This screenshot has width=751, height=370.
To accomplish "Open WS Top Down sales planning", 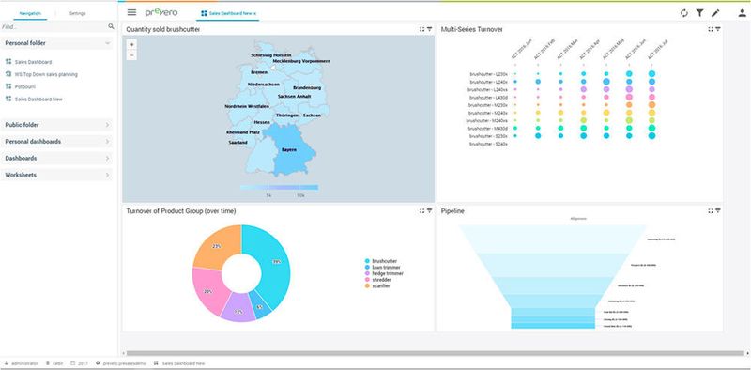I will point(46,75).
